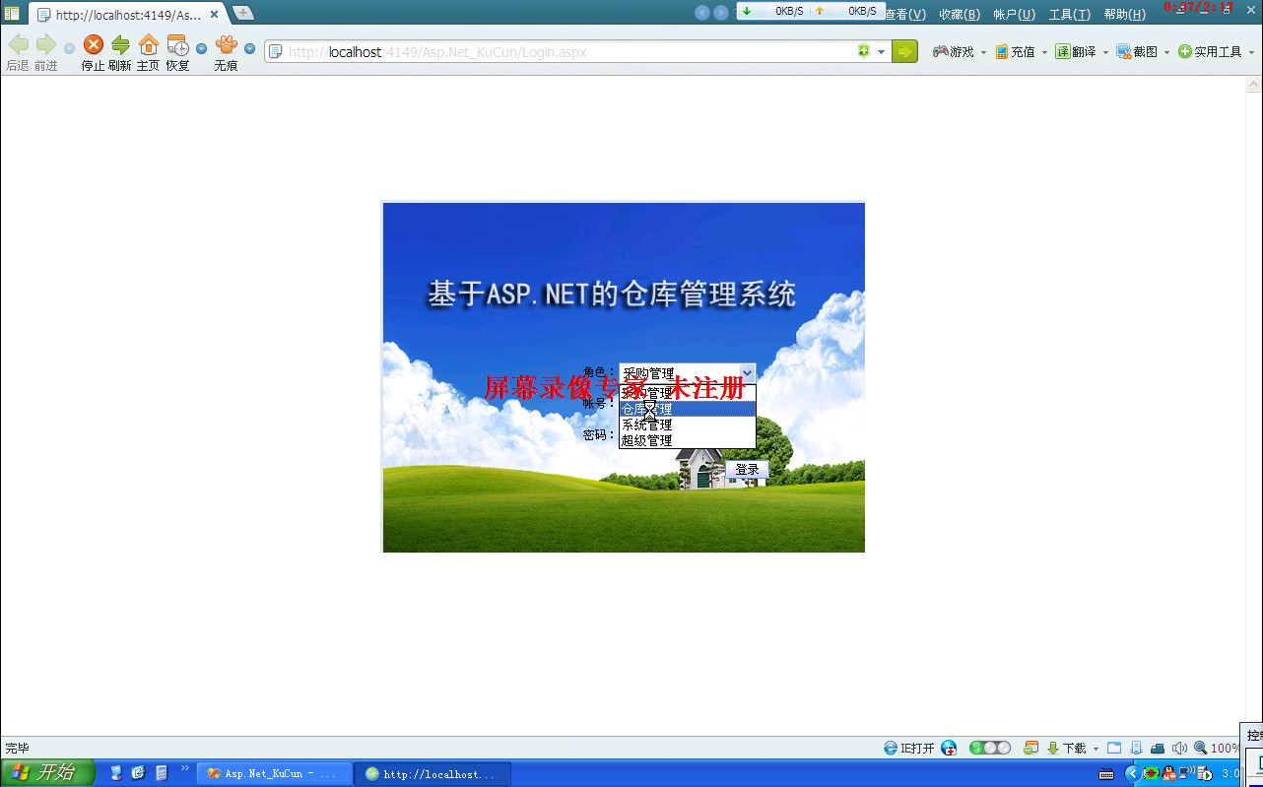Screen dimensions: 1263x787
Task: Open the sidebar panel icon left of tabs
Action: (x=12, y=13)
